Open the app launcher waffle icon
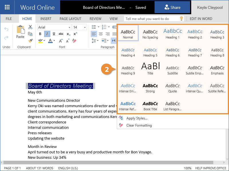This screenshot has width=229, height=171. click(x=7, y=7)
